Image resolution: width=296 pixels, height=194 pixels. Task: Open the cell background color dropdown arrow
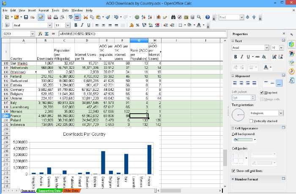click(x=255, y=139)
